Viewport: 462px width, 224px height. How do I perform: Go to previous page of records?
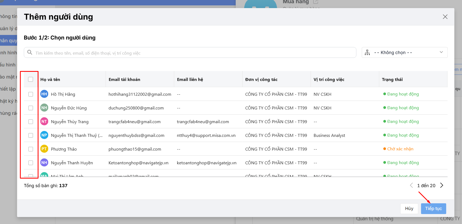click(411, 185)
